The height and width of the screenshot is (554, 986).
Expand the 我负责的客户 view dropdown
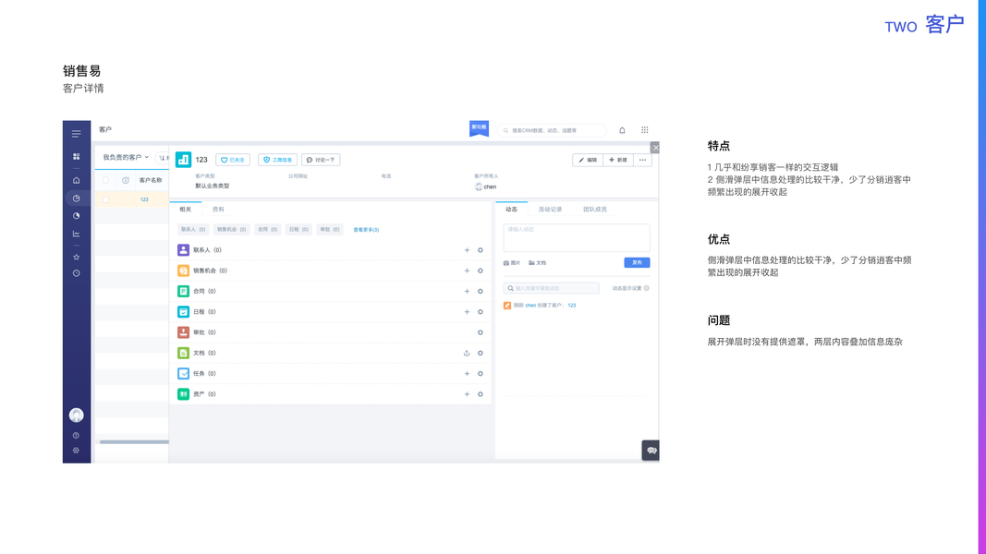(x=126, y=158)
